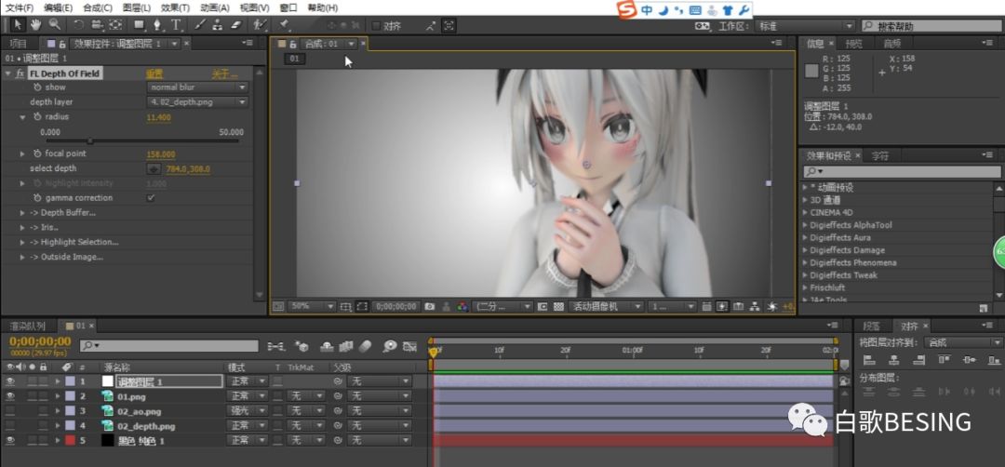Open the workspace 标准 dropdown
This screenshot has width=1005, height=467.
[x=805, y=26]
